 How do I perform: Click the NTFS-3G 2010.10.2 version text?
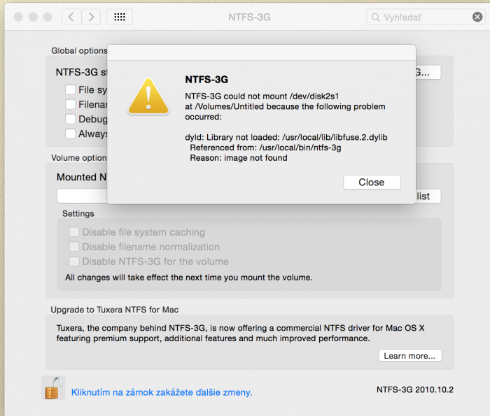pyautogui.click(x=414, y=389)
